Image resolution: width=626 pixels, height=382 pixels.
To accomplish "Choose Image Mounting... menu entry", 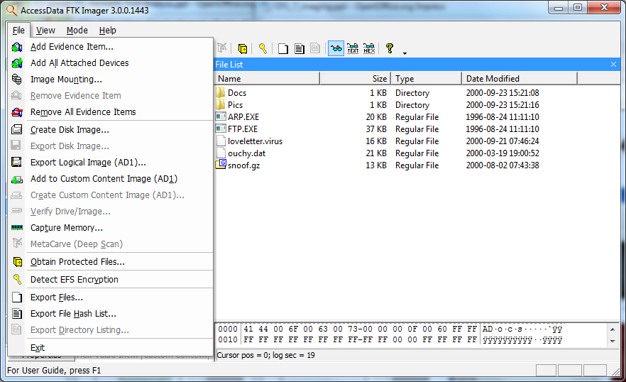I will (66, 80).
